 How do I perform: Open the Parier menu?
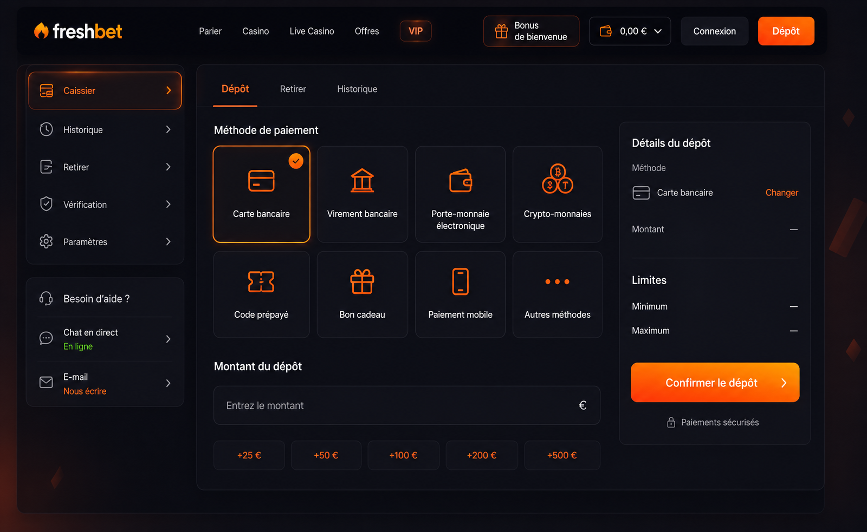point(210,31)
